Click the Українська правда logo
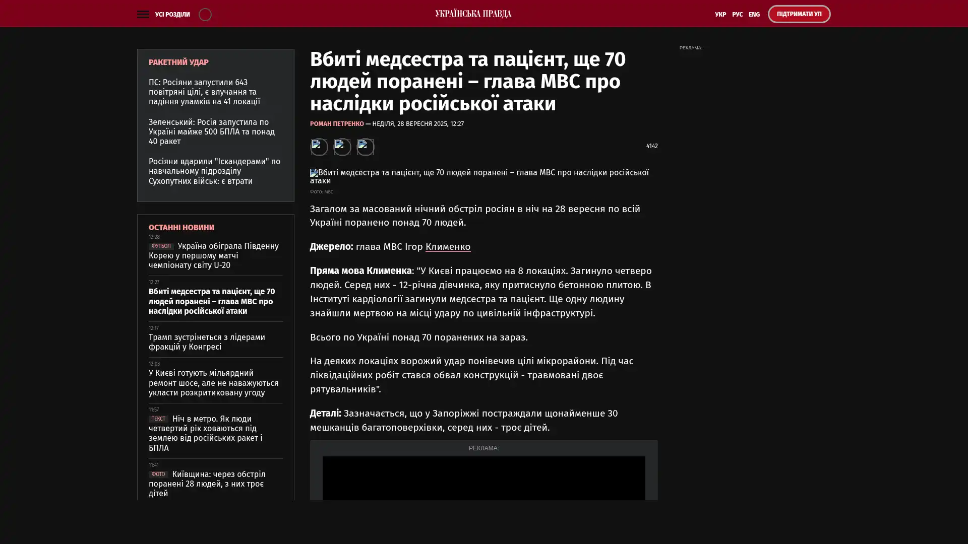This screenshot has width=968, height=544. [473, 14]
